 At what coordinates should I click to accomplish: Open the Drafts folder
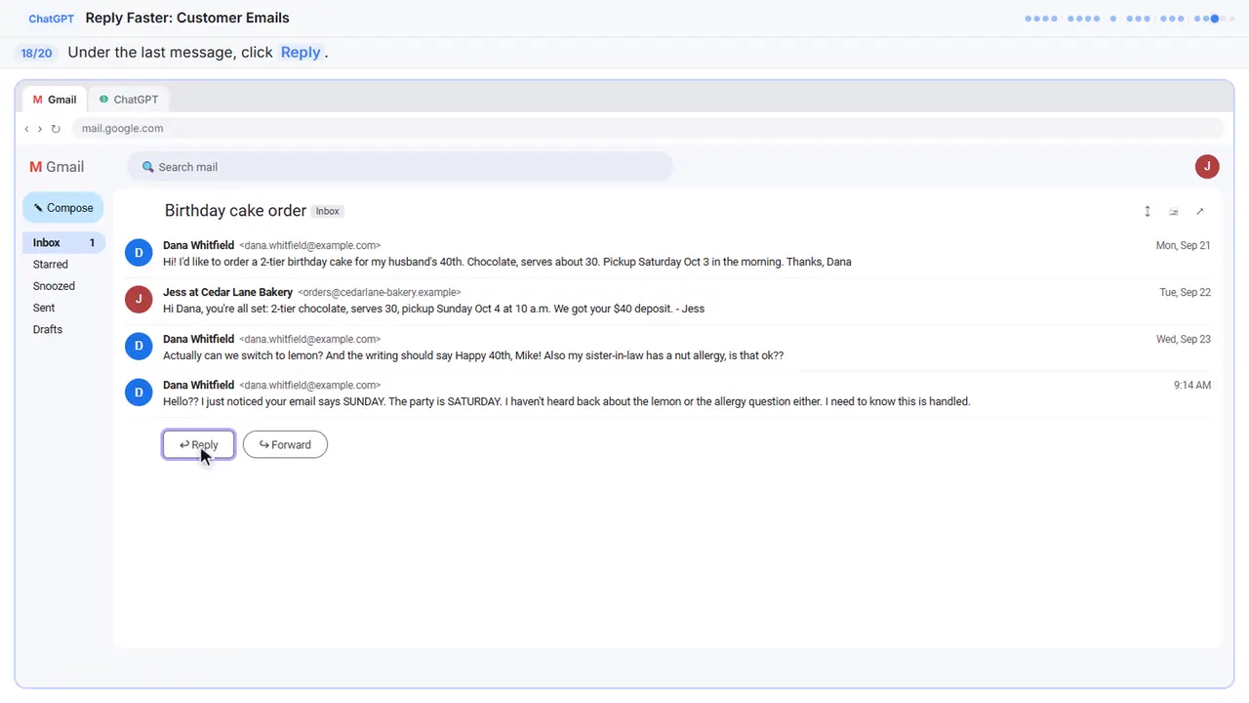click(48, 329)
